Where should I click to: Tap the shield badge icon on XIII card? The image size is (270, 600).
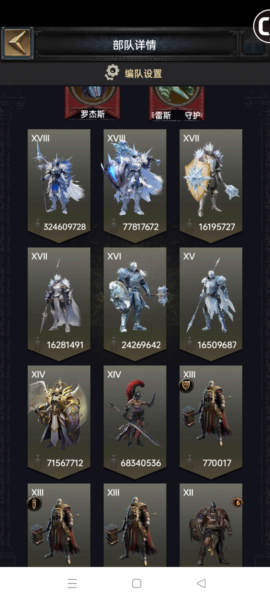(x=186, y=385)
